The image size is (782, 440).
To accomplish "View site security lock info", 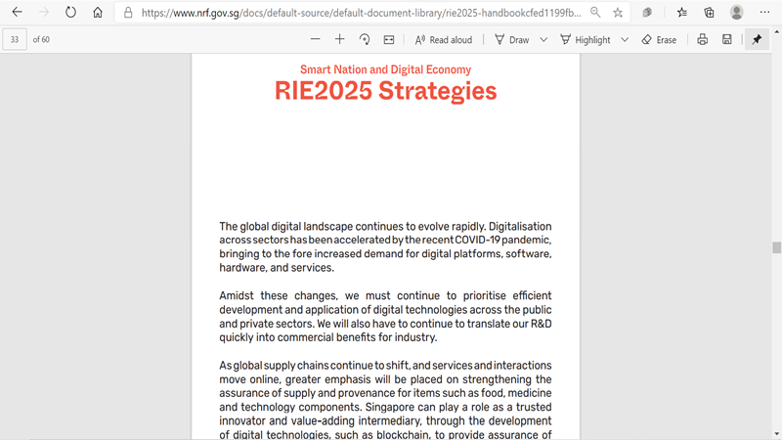I will tap(128, 13).
